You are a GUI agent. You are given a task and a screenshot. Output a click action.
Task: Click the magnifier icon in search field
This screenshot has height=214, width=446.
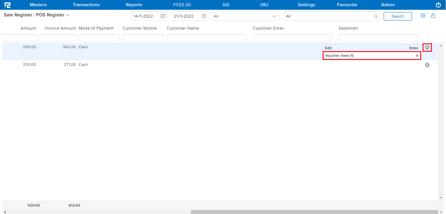tap(375, 16)
